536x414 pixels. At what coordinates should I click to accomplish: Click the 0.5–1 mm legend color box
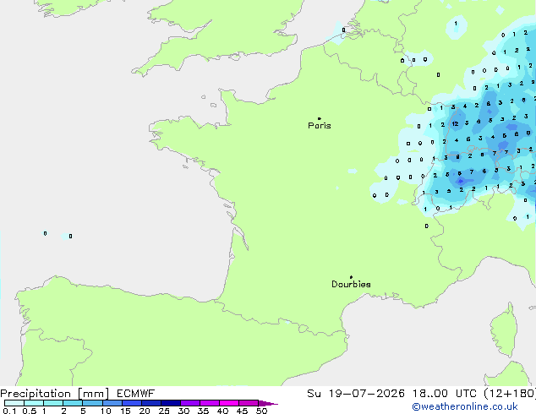tap(34, 403)
